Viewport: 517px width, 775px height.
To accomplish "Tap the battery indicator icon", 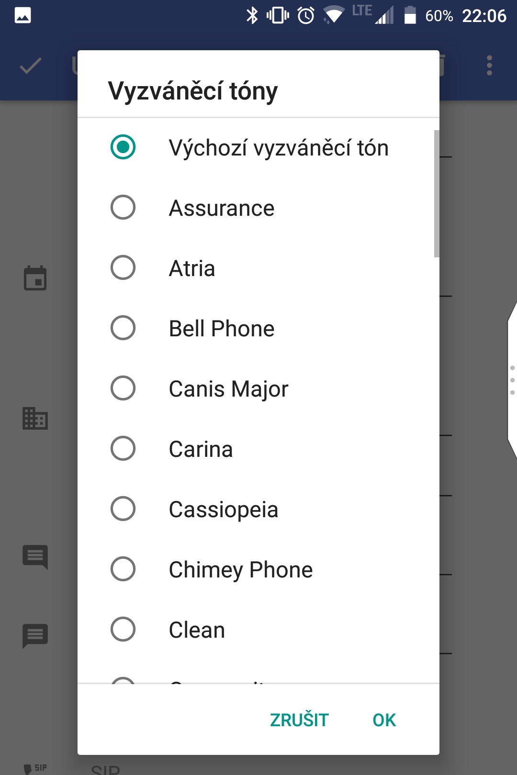I will (411, 15).
